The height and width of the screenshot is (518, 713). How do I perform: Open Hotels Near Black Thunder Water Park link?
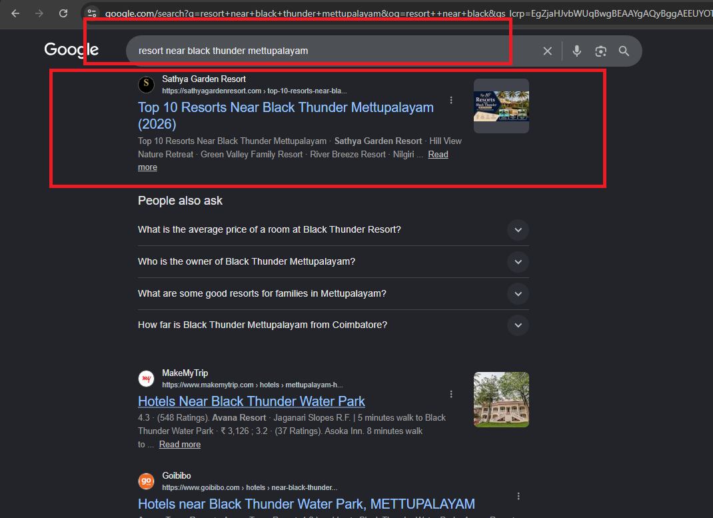[x=251, y=401]
